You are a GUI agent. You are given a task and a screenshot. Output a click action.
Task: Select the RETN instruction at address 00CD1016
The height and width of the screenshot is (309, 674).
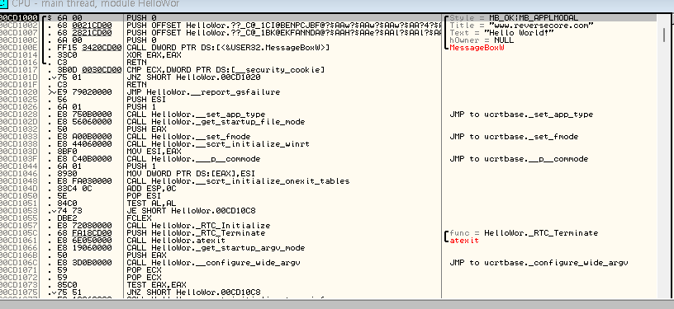coord(136,62)
